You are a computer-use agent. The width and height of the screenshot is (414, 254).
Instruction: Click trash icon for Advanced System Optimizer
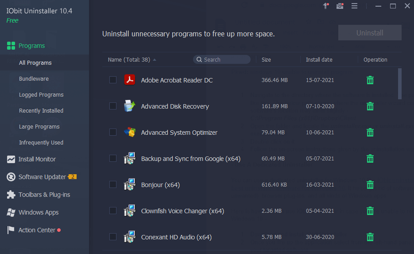point(370,132)
